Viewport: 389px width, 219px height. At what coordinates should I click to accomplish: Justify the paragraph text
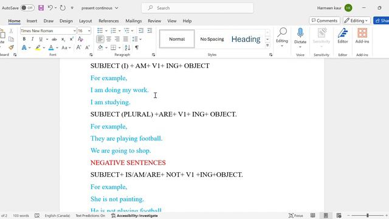tap(126, 39)
